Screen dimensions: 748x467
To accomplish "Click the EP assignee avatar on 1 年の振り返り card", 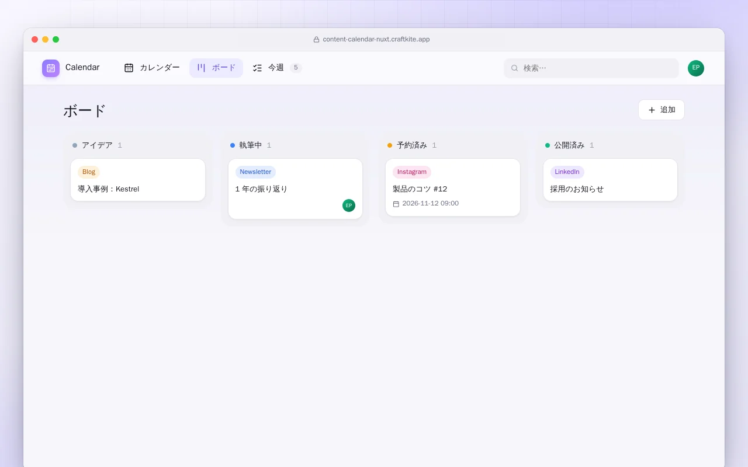I will (x=349, y=205).
